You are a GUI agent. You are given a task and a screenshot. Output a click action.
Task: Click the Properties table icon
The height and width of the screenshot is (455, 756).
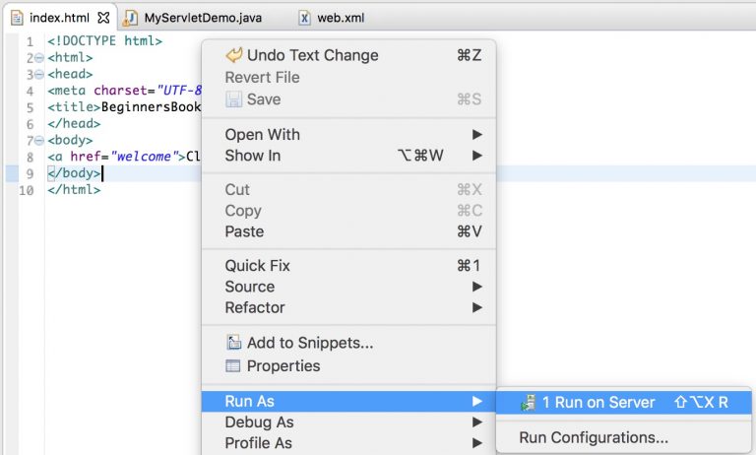pos(233,366)
